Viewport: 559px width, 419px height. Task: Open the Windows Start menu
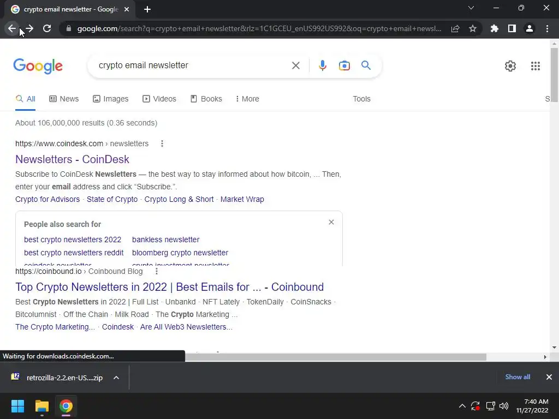(x=17, y=406)
